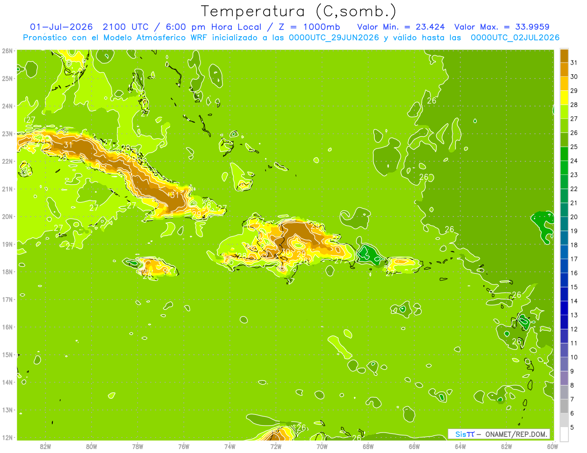Image resolution: width=587 pixels, height=453 pixels.
Task: Click the "0000UTC_29JUN2026" initialization time
Action: pyautogui.click(x=334, y=38)
